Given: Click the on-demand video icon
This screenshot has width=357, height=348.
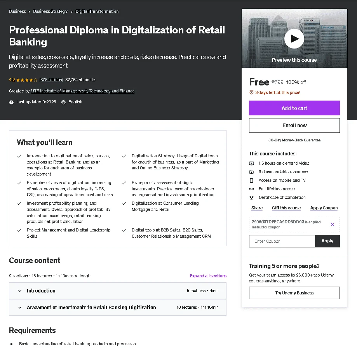Looking at the screenshot, I should point(251,163).
